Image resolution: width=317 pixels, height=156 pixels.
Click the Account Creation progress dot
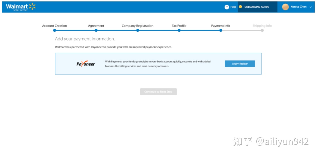point(55,31)
